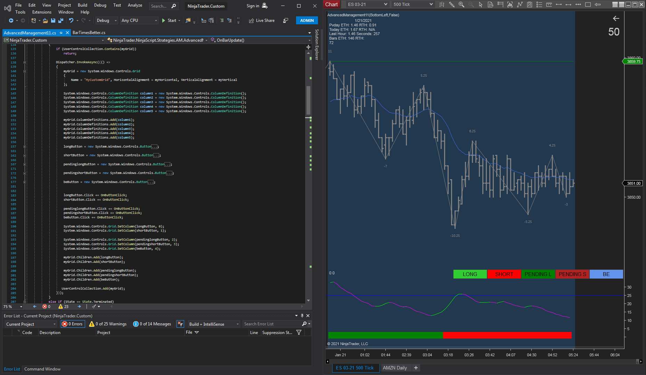Expand the collapsed longButton block at line 157
The height and width of the screenshot is (375, 646).
[x=25, y=147]
